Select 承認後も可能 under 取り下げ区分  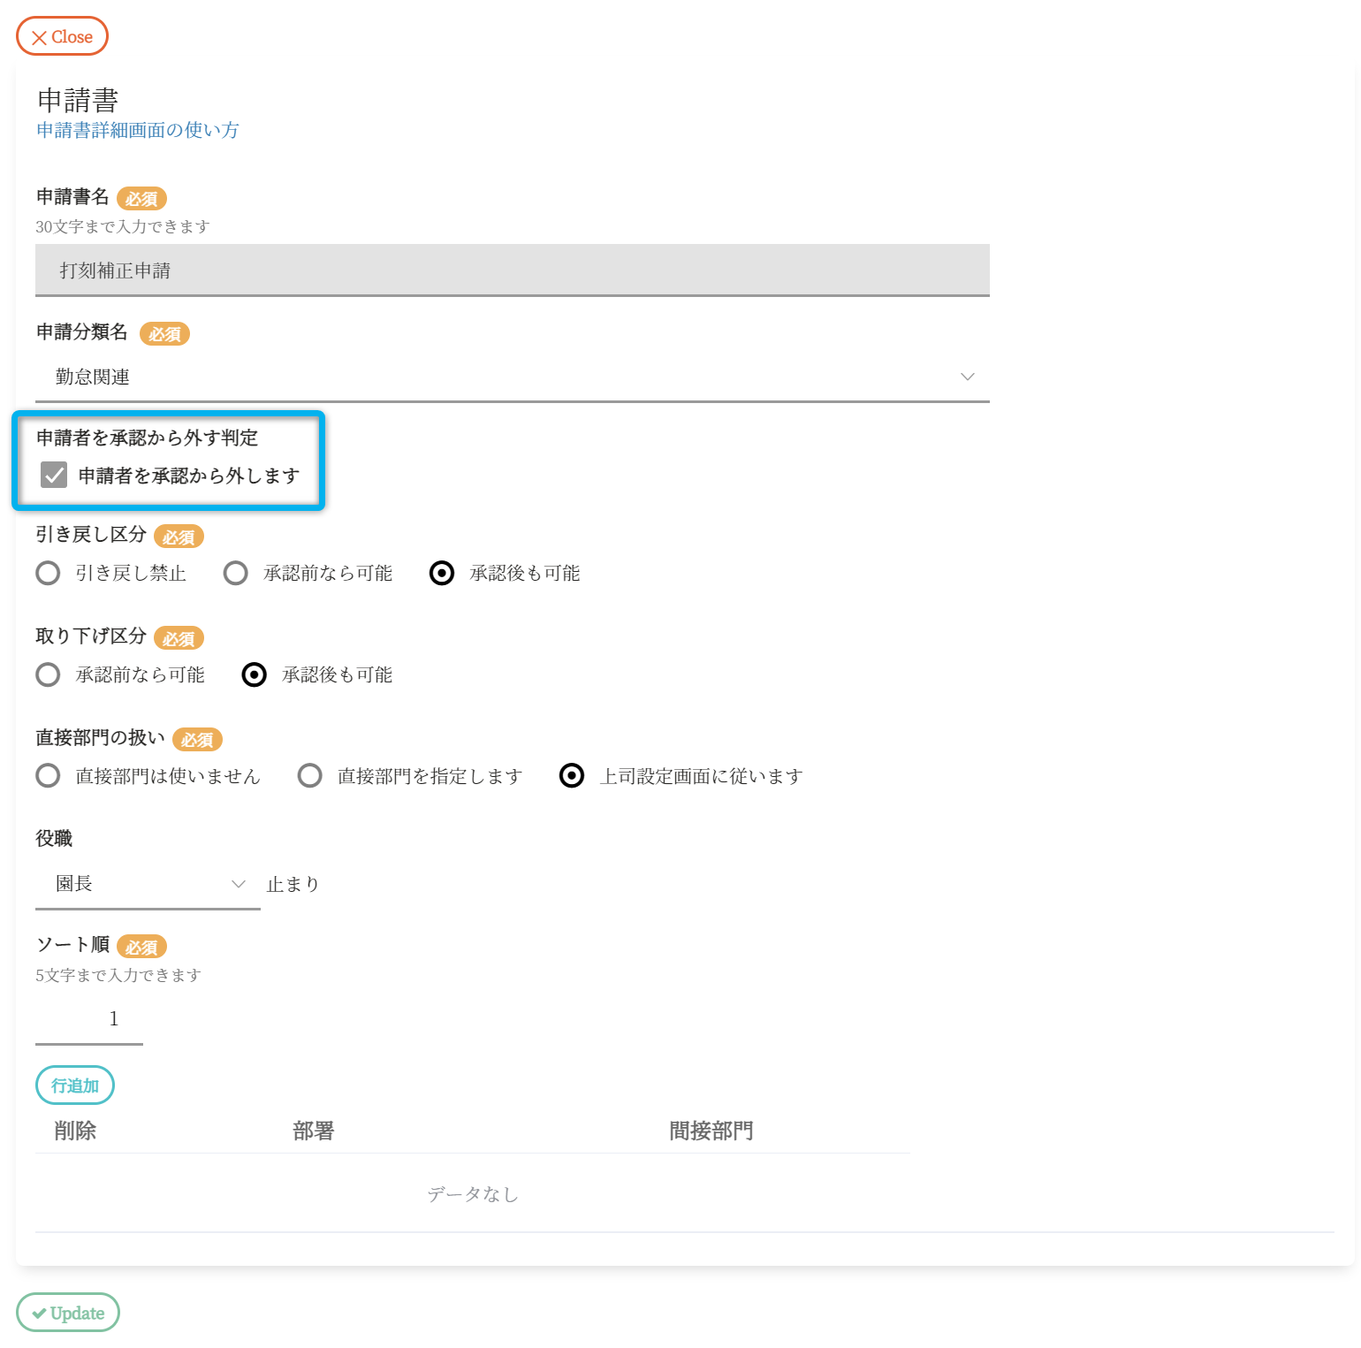pyautogui.click(x=255, y=675)
